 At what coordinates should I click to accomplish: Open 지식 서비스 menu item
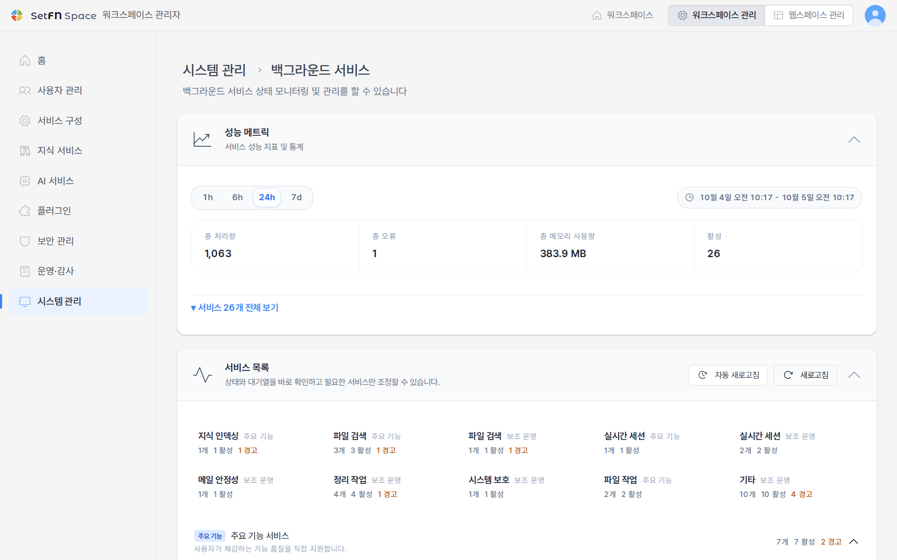[78, 151]
